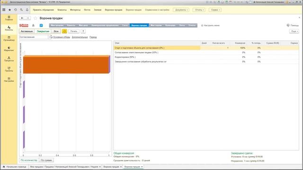Viewport: 303px width, 170px height.
Task: Open Принять обращение menu item
Action: [x=43, y=10]
